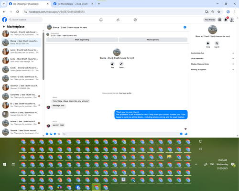Open the Tammie conversation
Image resolution: width=239 pixels, height=191 pixels.
click(x=21, y=132)
